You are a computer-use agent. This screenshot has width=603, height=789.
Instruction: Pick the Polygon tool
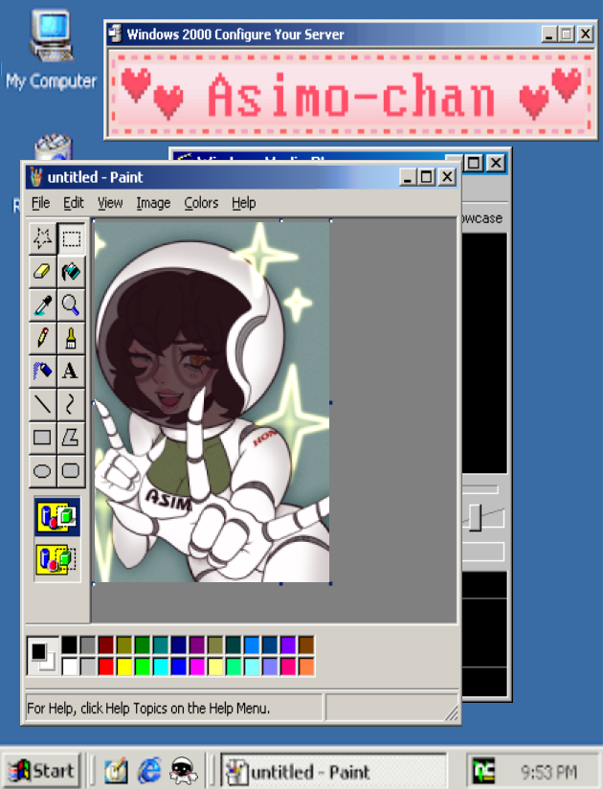point(71,438)
